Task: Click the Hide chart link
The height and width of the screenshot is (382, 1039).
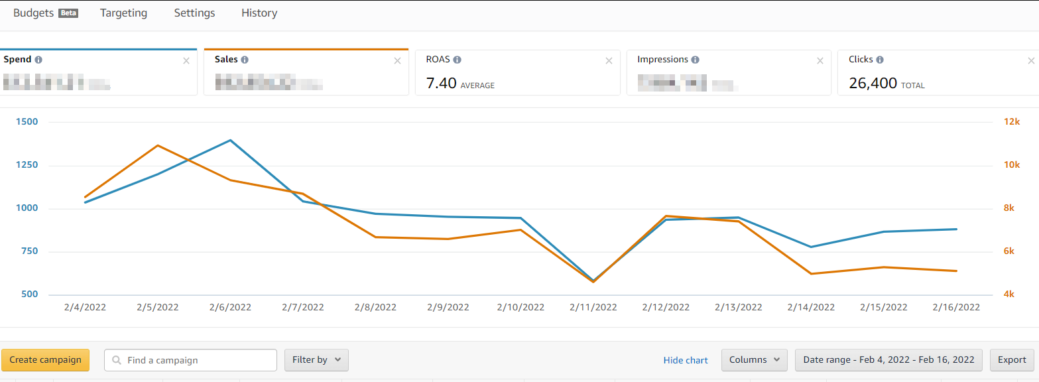Action: click(686, 360)
